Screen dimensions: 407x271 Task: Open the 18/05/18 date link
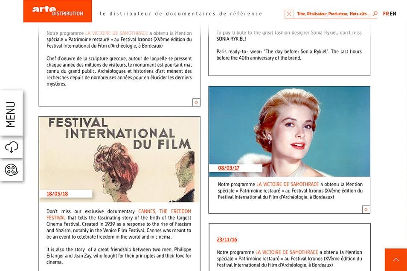57,194
